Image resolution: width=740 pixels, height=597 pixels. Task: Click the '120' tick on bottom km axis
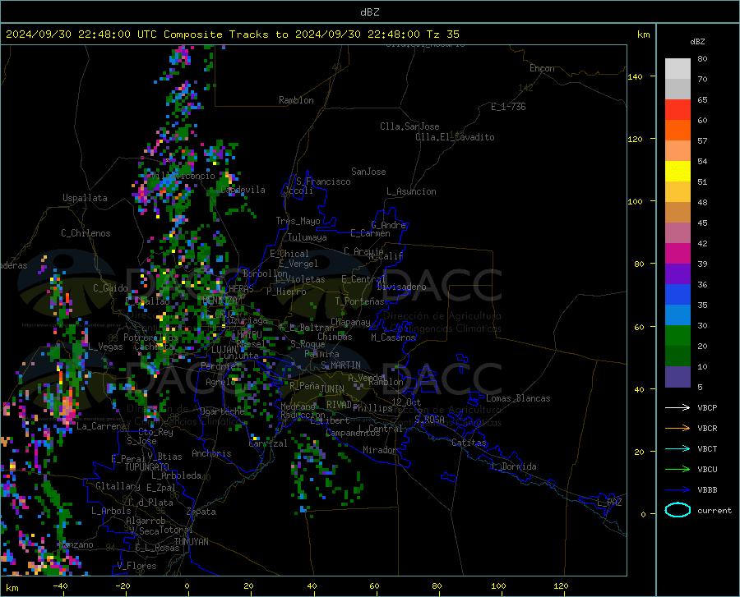pos(561,586)
